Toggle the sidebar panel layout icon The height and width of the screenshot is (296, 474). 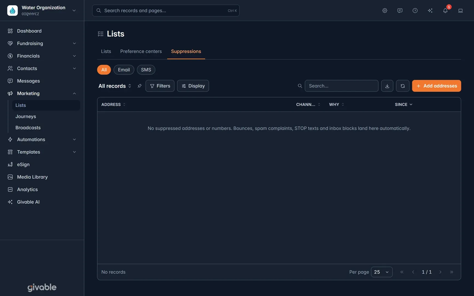point(460,11)
